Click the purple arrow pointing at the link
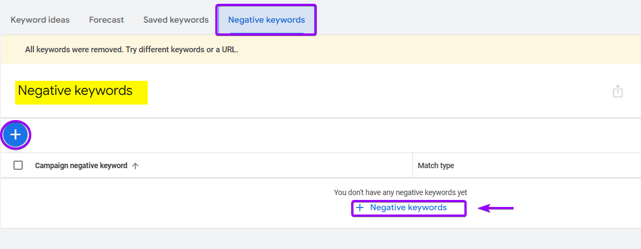This screenshot has width=641, height=249. coord(496,208)
